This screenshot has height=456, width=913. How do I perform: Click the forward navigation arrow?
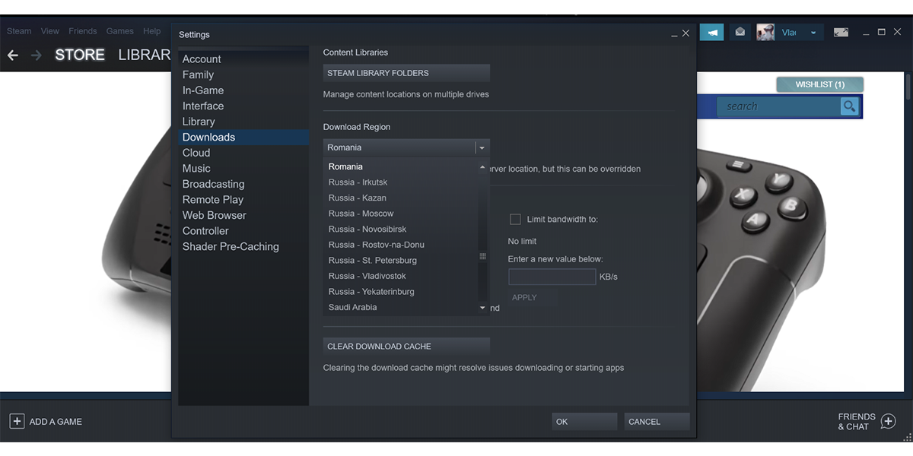click(x=36, y=55)
